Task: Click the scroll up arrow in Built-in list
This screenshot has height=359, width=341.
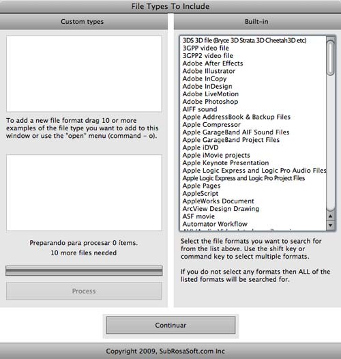Action: point(330,216)
